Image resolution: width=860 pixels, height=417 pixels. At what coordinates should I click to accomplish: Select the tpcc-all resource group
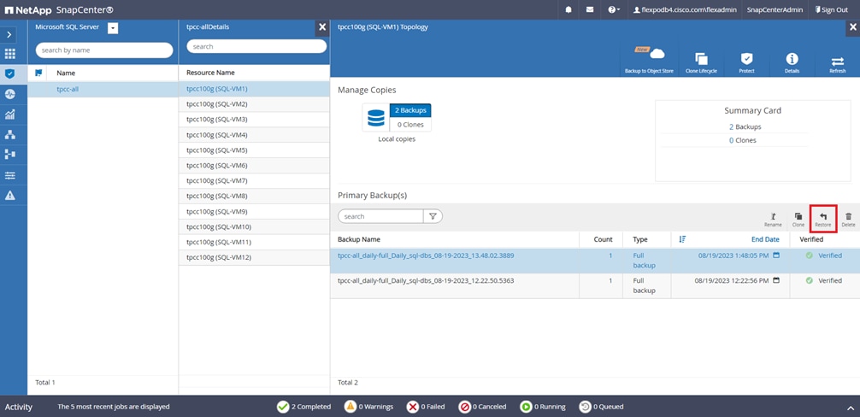[68, 89]
